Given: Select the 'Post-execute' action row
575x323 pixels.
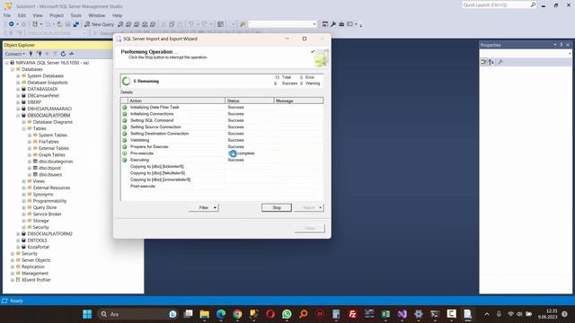Looking at the screenshot, I should coord(222,187).
